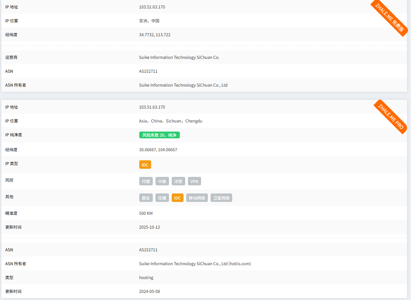The image size is (411, 300).
Task: Click the ZHALE.ME PRO corner ribbon
Action: click(390, 117)
